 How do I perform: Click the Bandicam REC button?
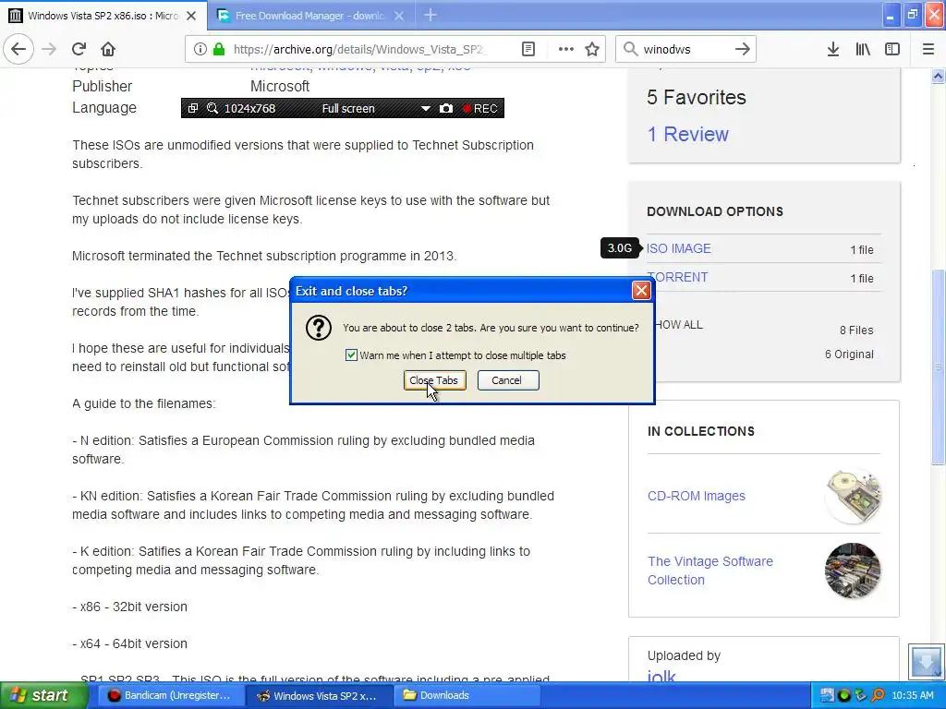coord(480,109)
